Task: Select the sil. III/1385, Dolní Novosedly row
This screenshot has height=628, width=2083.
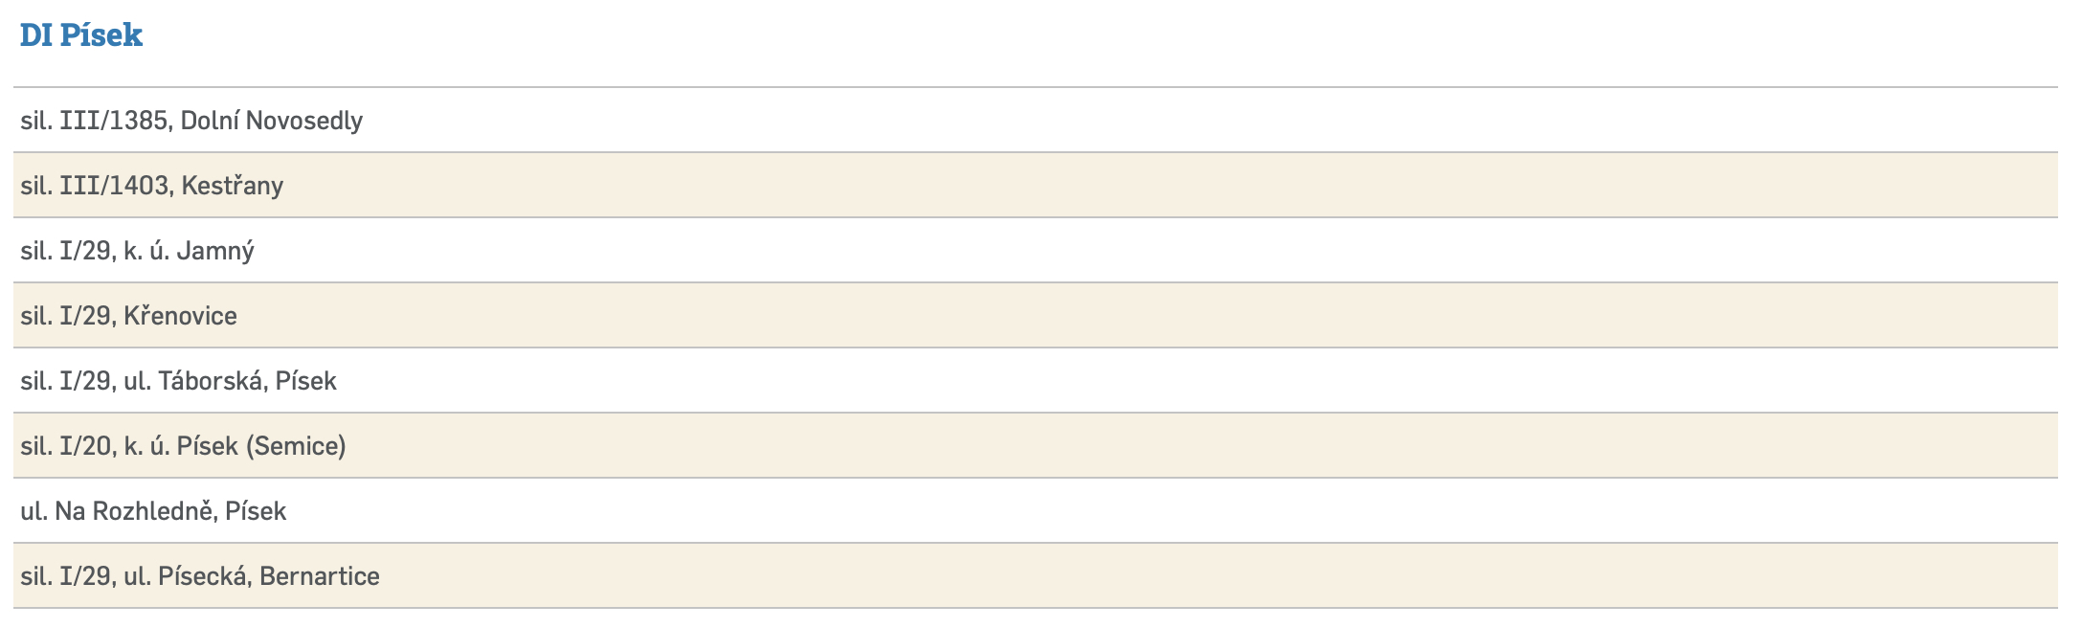Action: click(x=191, y=121)
